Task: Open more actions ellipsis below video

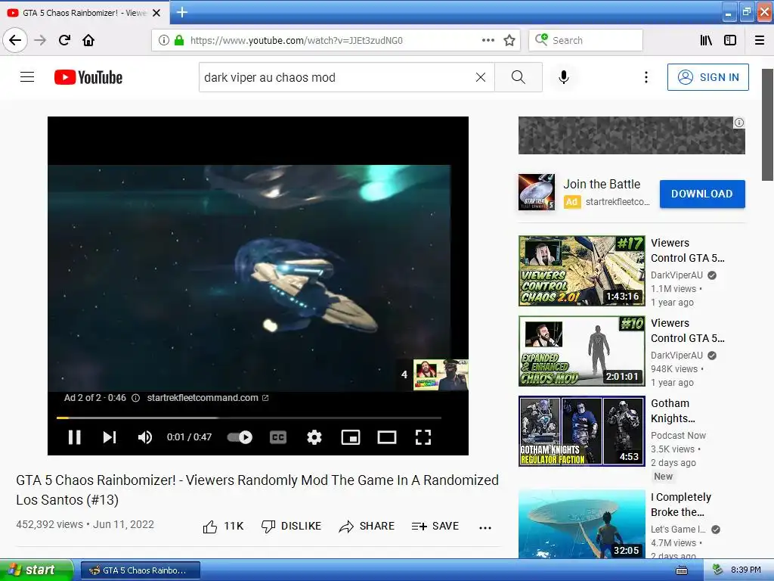Action: coord(485,527)
